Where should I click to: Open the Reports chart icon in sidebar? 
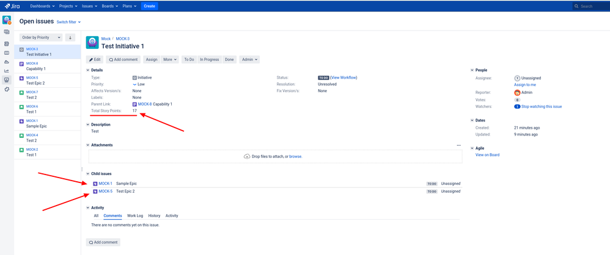7,71
